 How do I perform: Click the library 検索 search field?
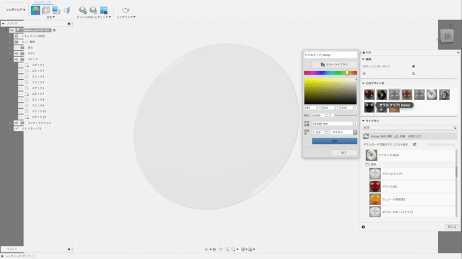409,127
